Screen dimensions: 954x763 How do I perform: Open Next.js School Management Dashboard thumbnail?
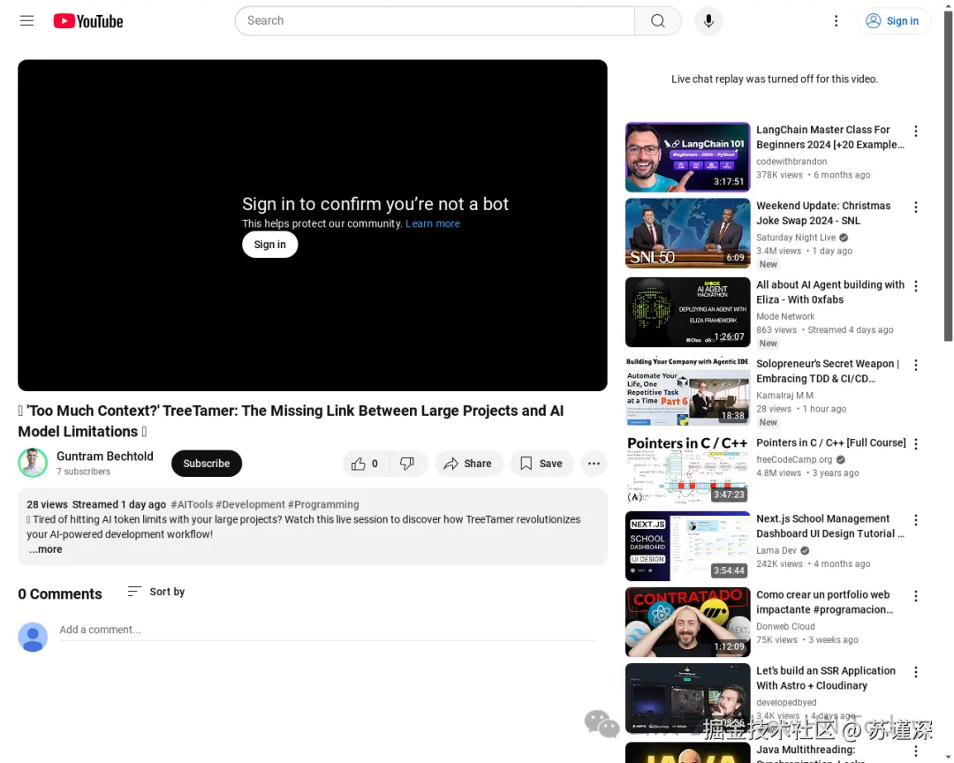tap(687, 546)
